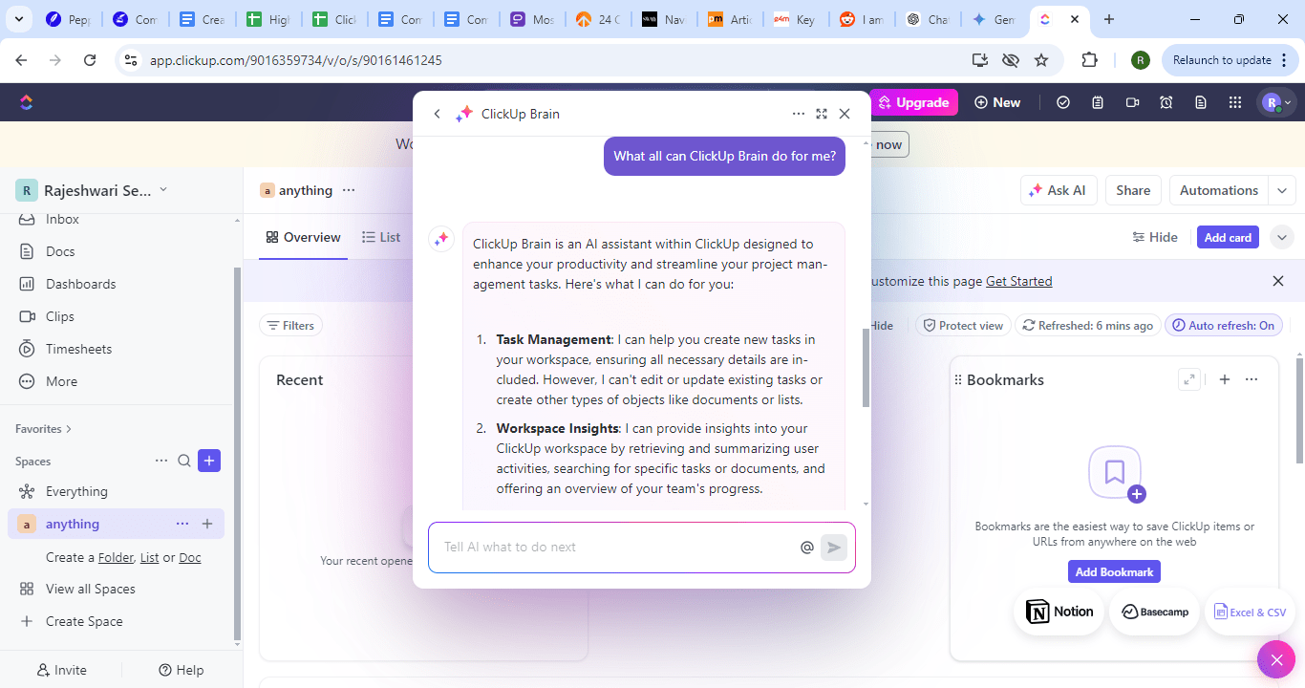Expand the Bookmarks card fullscreen
1305x688 pixels.
pos(1189,379)
